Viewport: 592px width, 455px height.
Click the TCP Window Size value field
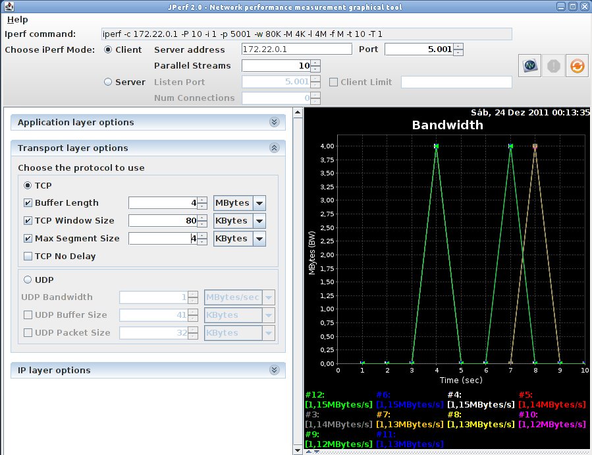point(163,221)
